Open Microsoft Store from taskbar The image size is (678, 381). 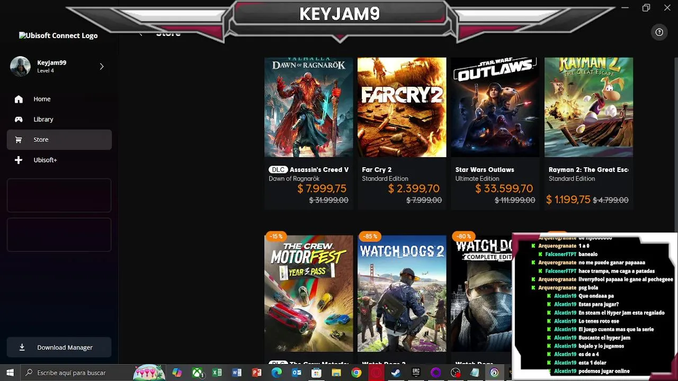pos(316,373)
